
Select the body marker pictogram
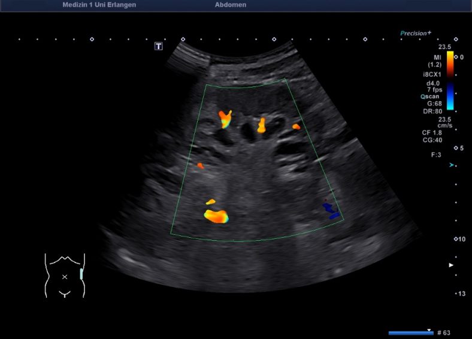click(65, 276)
